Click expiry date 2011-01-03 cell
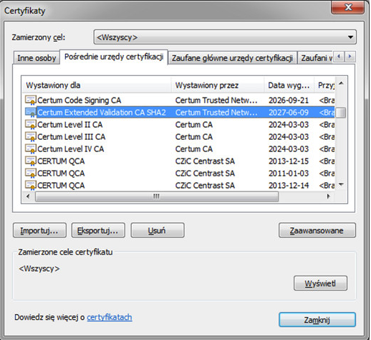This screenshot has height=340, width=371. (289, 174)
